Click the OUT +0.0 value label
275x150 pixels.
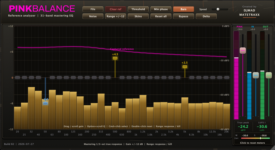(x=266, y=29)
